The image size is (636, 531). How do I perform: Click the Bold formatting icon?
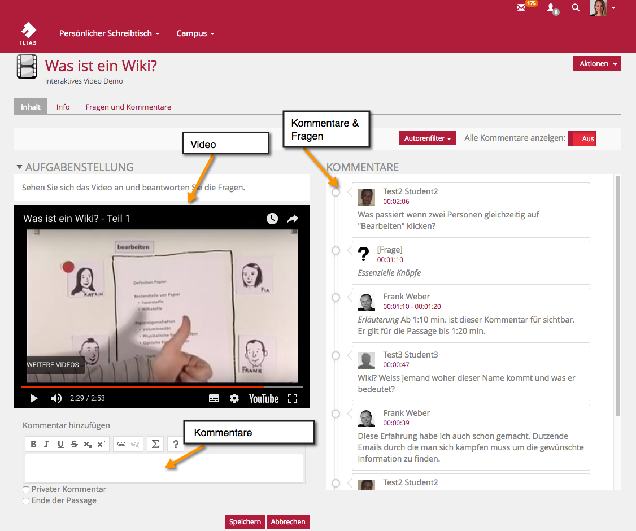point(34,444)
